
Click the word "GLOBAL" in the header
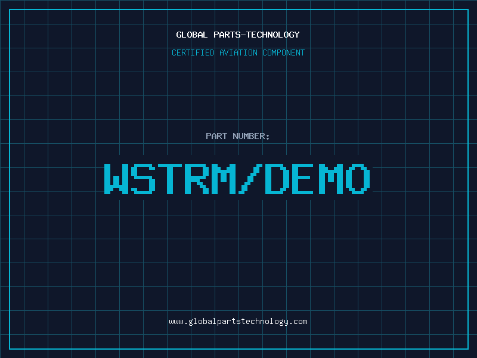192,35
